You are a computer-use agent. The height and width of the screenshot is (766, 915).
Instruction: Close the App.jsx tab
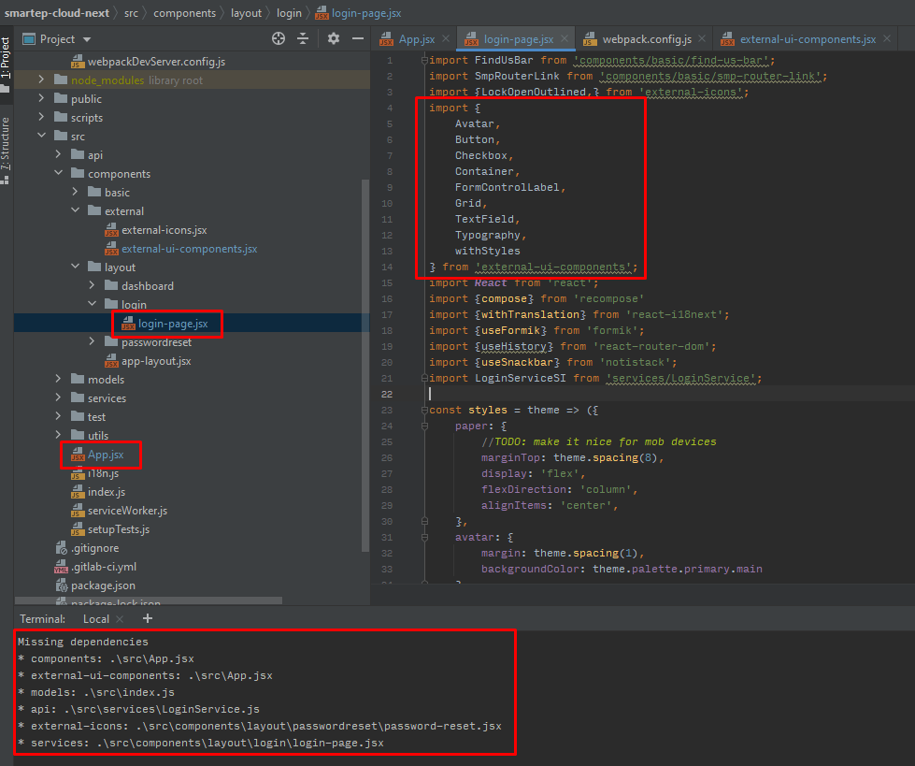446,38
